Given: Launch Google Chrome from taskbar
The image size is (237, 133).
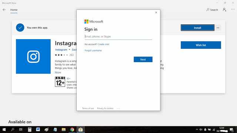Looking at the screenshot, I should pos(72,130).
